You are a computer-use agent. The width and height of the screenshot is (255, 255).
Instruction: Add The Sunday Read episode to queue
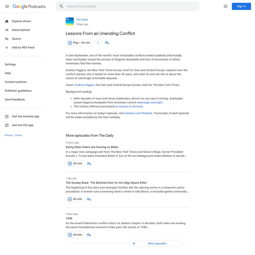click(89, 199)
